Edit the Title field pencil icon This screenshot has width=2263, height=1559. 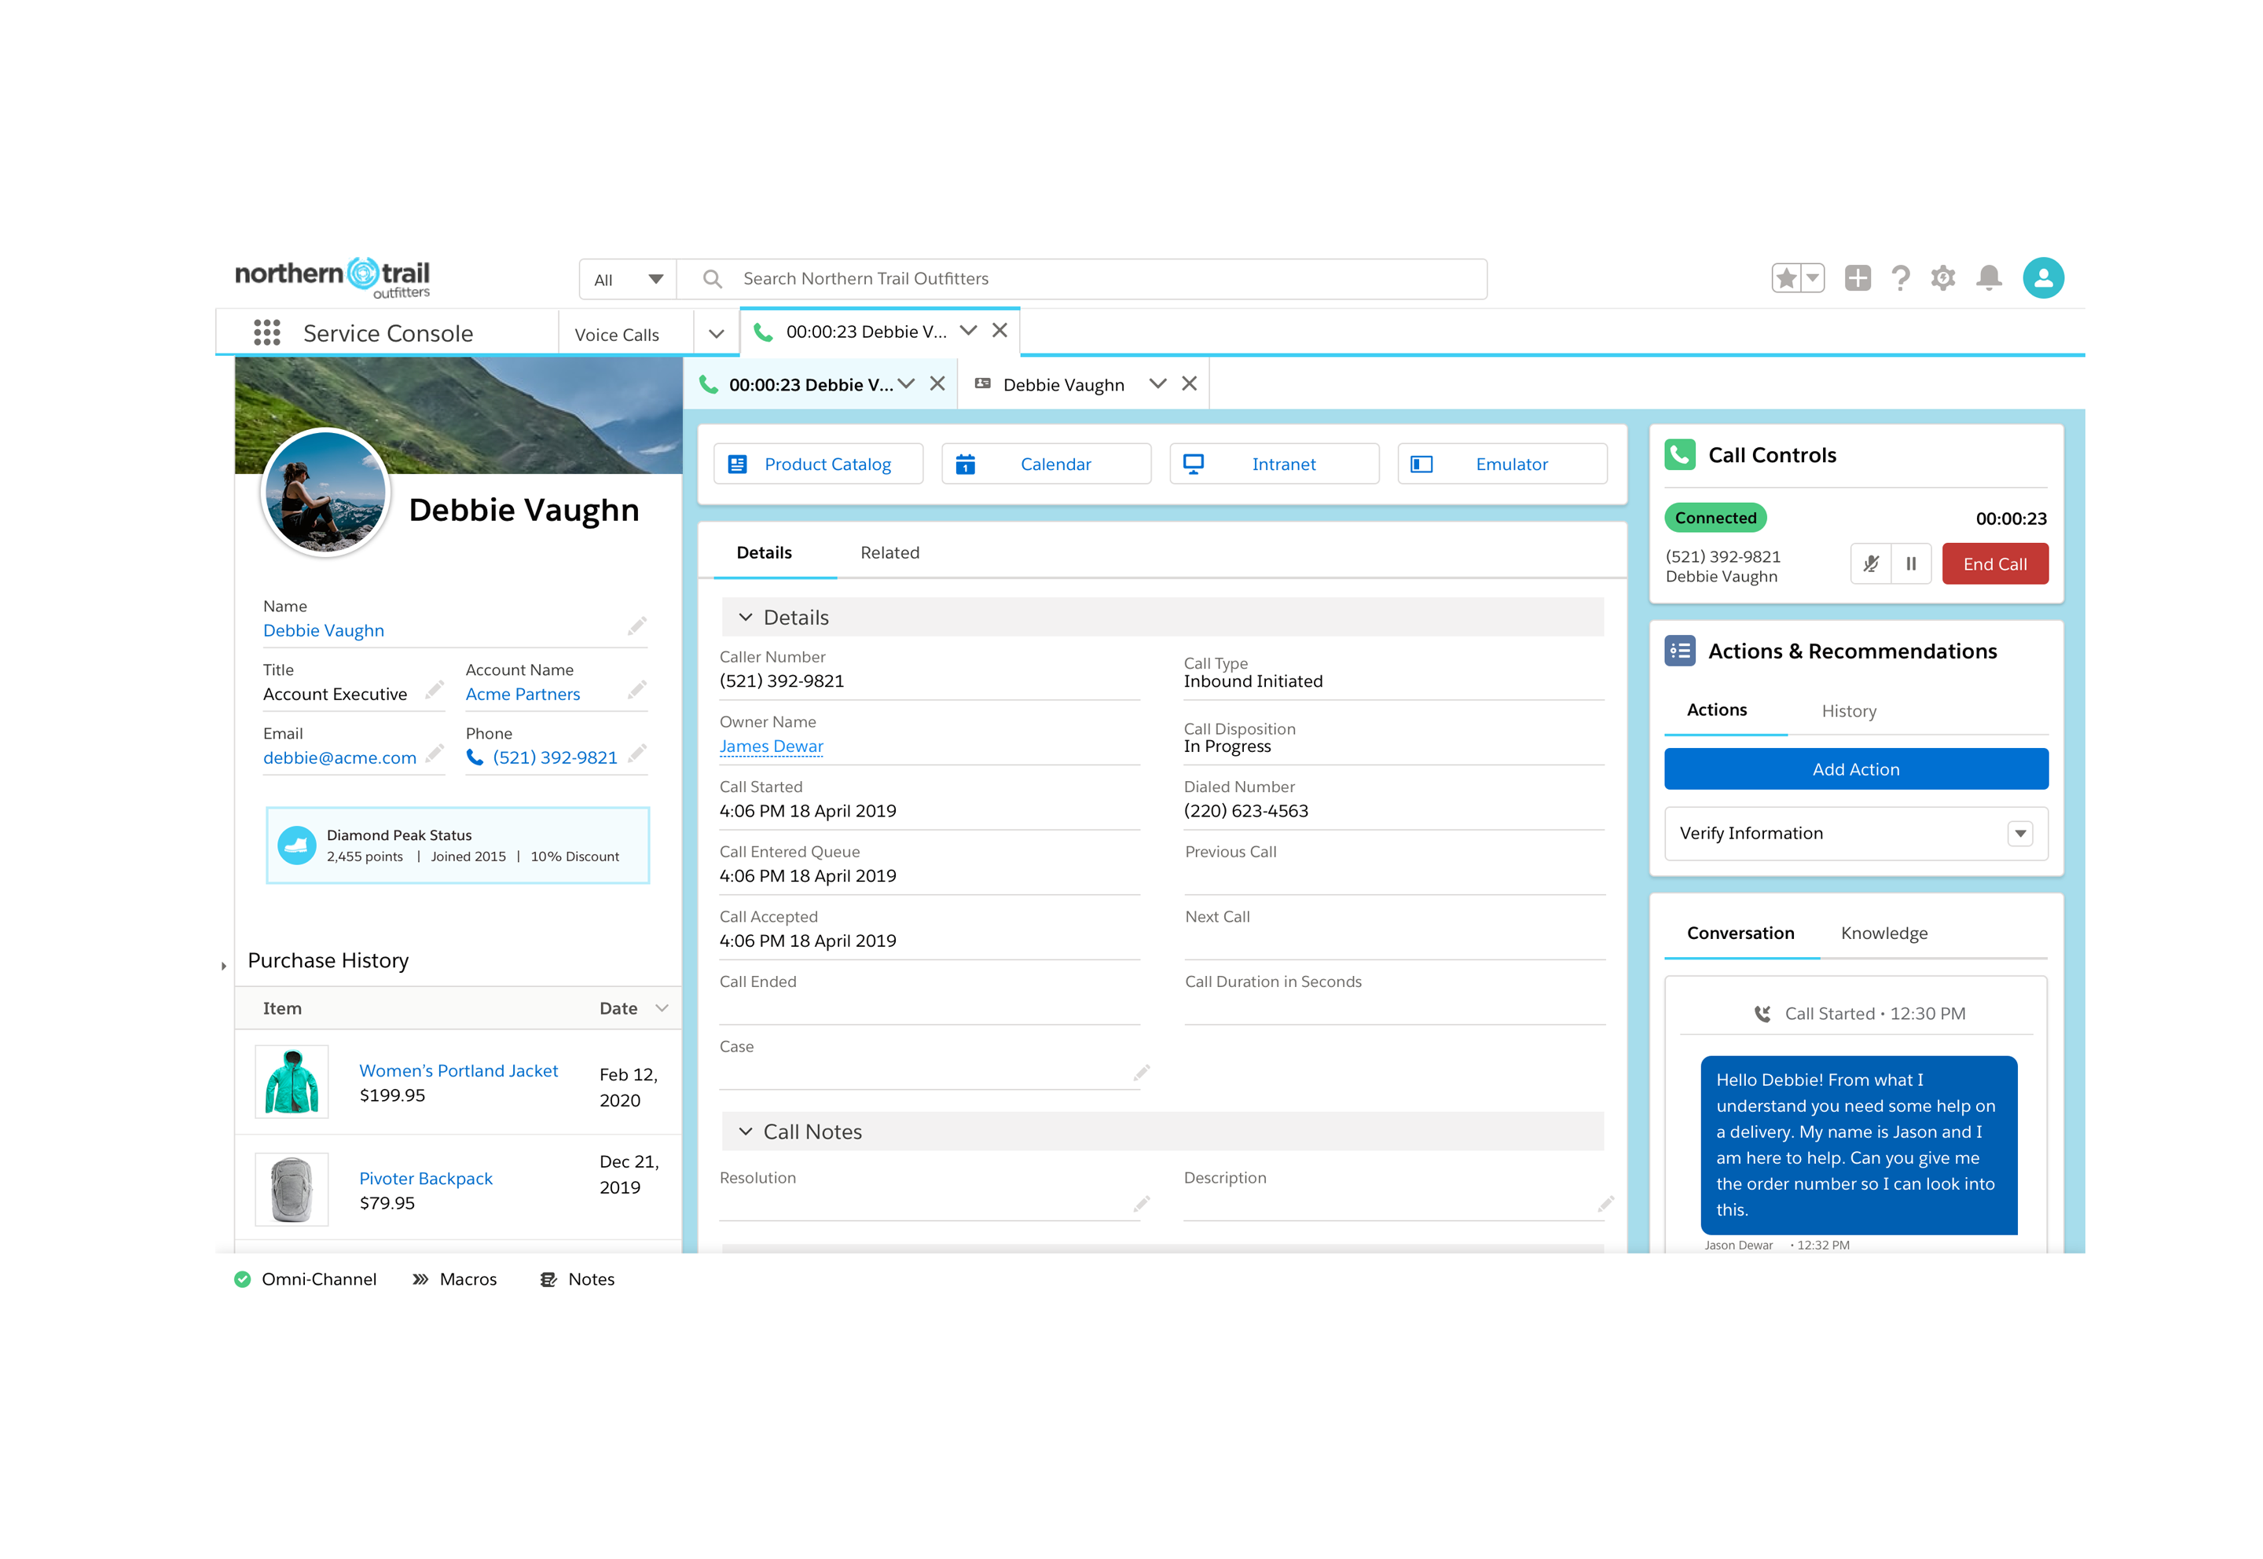(x=435, y=690)
